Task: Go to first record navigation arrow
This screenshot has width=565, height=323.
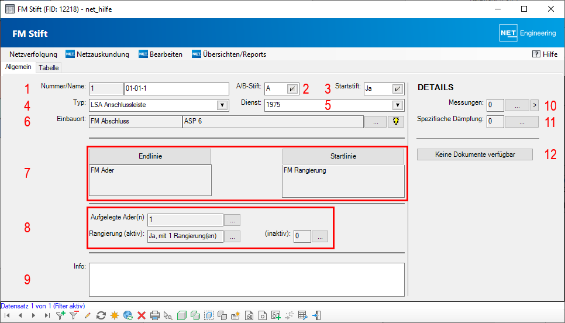Action: click(x=7, y=315)
